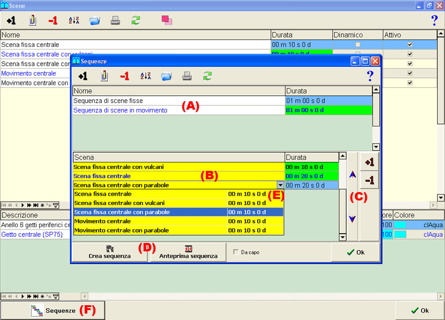The image size is (445, 320).
Task: Choose 'Movimento centrale con parabole' from dropdown list
Action: pos(179,231)
